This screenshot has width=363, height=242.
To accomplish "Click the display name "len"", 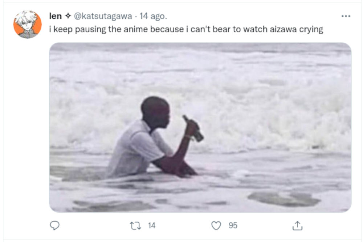I will coord(55,16).
